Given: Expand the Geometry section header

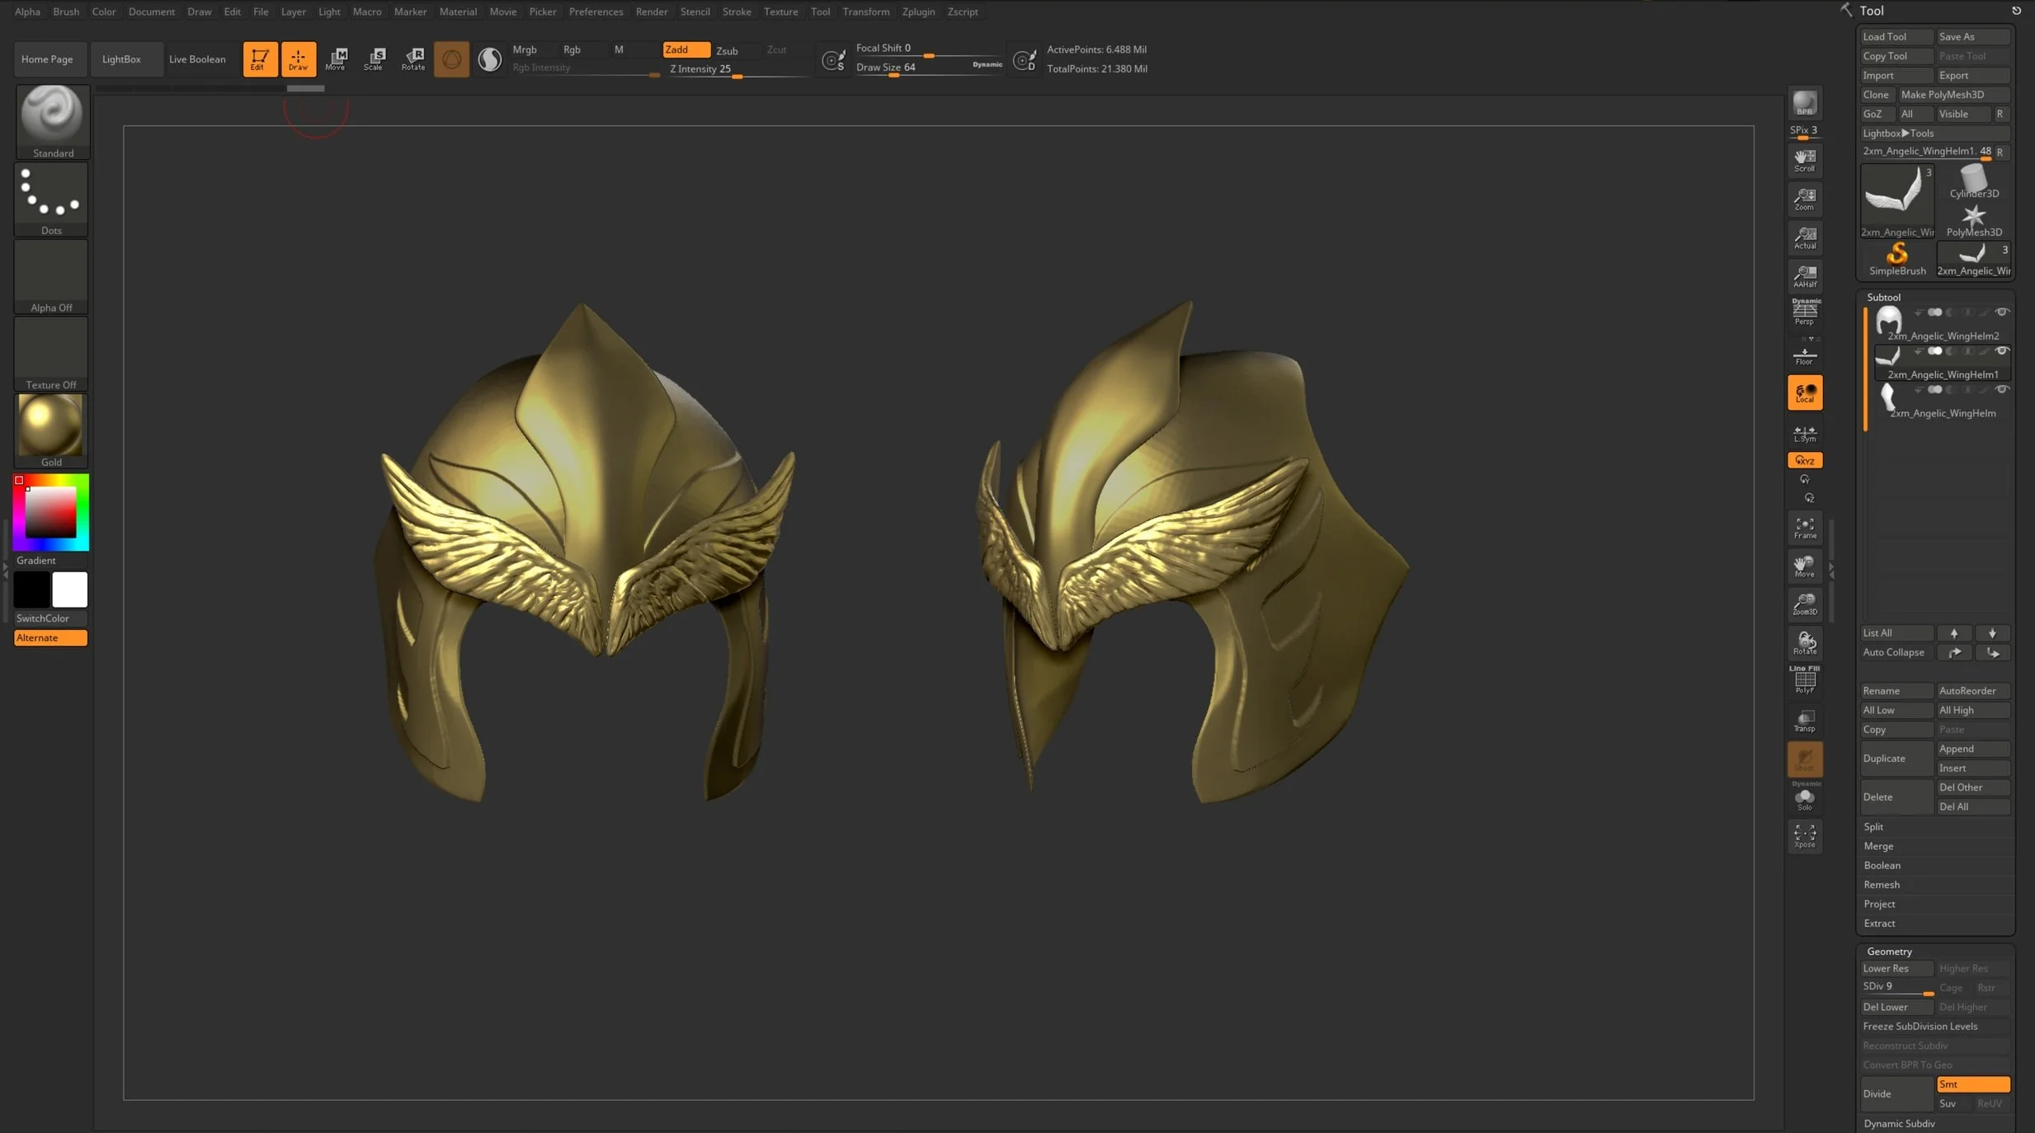Looking at the screenshot, I should [x=1889, y=951].
